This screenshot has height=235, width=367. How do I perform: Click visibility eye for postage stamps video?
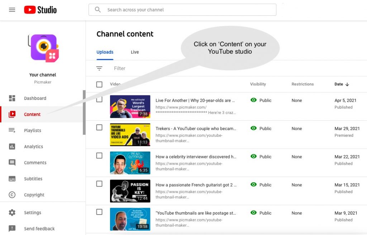pos(253,213)
